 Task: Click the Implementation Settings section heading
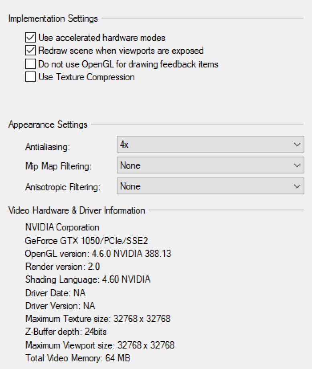point(53,18)
